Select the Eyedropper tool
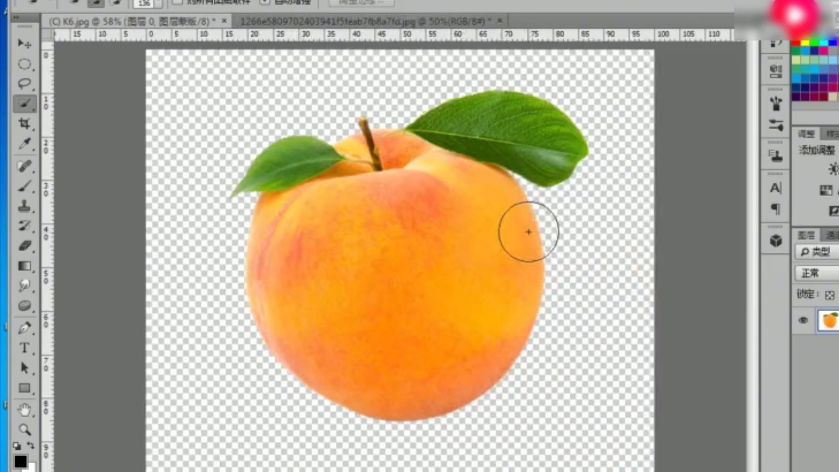The width and height of the screenshot is (839, 472). pos(24,144)
